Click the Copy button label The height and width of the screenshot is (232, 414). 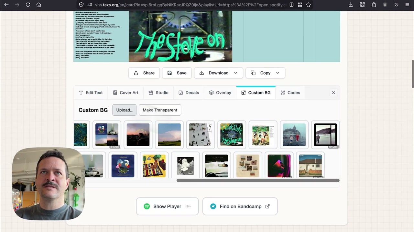265,73
